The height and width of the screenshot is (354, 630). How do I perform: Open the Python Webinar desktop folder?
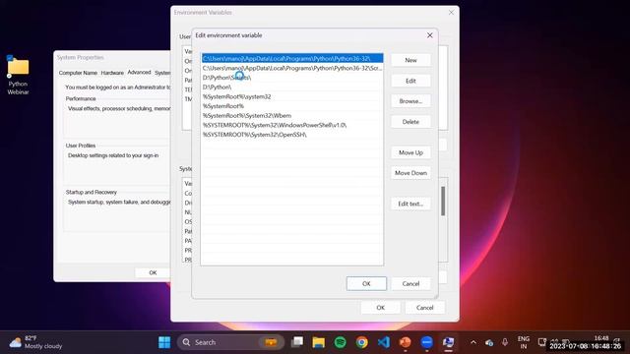(x=18, y=75)
